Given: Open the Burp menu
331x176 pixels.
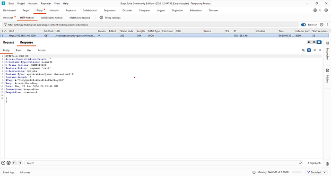Looking at the screenshot, I should [x=11, y=3].
